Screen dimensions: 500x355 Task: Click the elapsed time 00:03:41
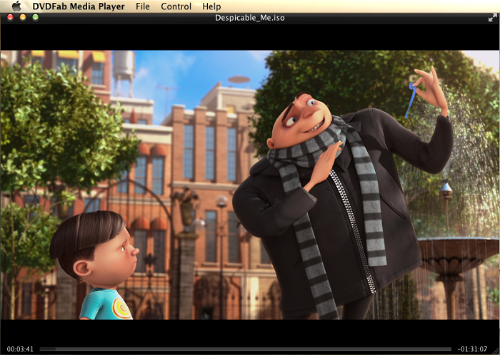20,349
